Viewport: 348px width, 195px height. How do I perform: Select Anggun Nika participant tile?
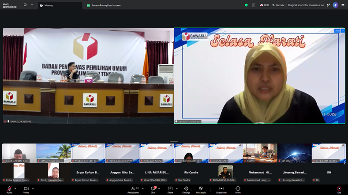click(122, 173)
